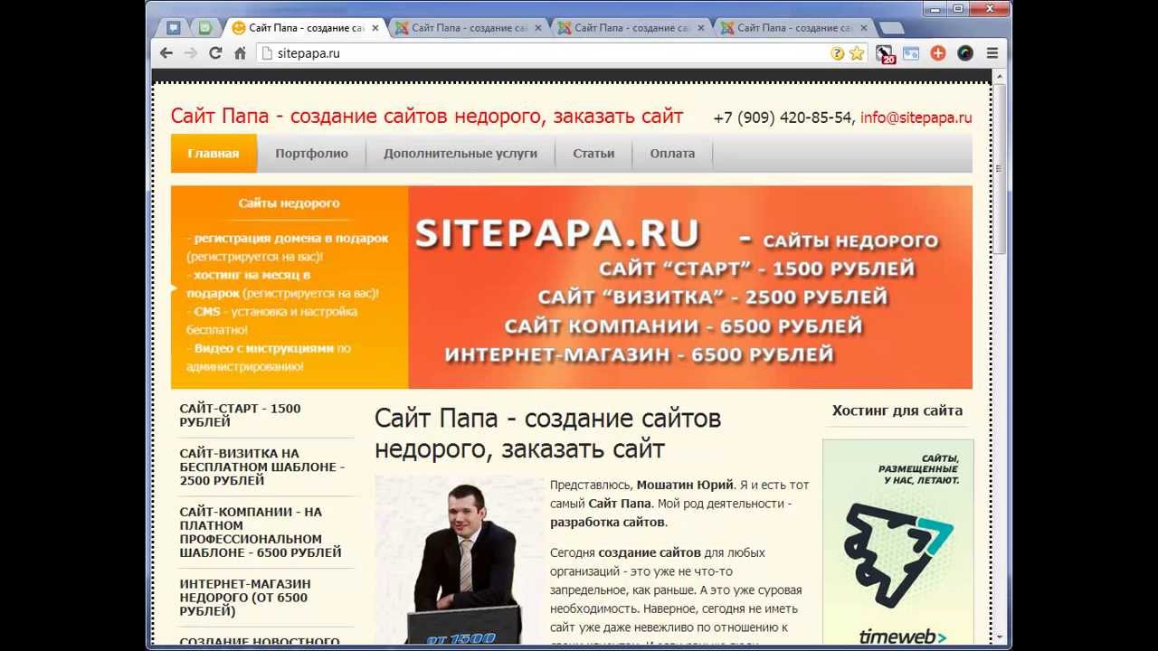
Task: Click the info@sitepapa.ru email link
Action: pos(916,118)
